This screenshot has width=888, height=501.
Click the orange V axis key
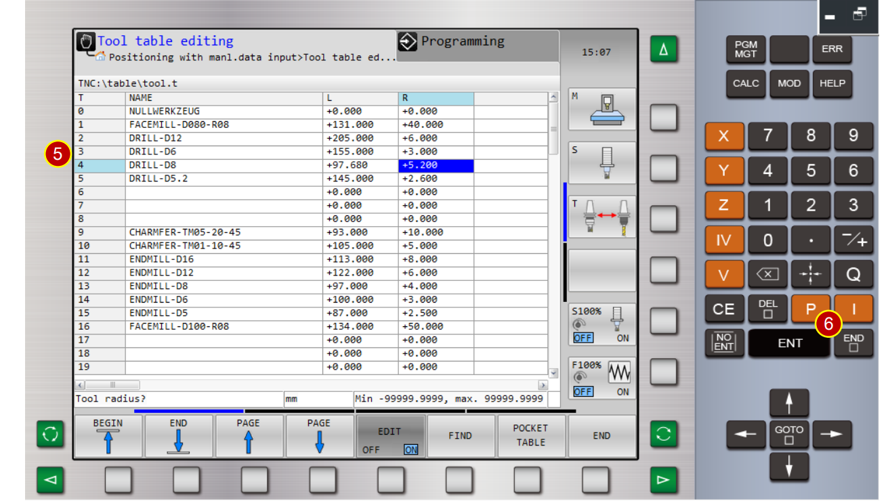coord(724,274)
